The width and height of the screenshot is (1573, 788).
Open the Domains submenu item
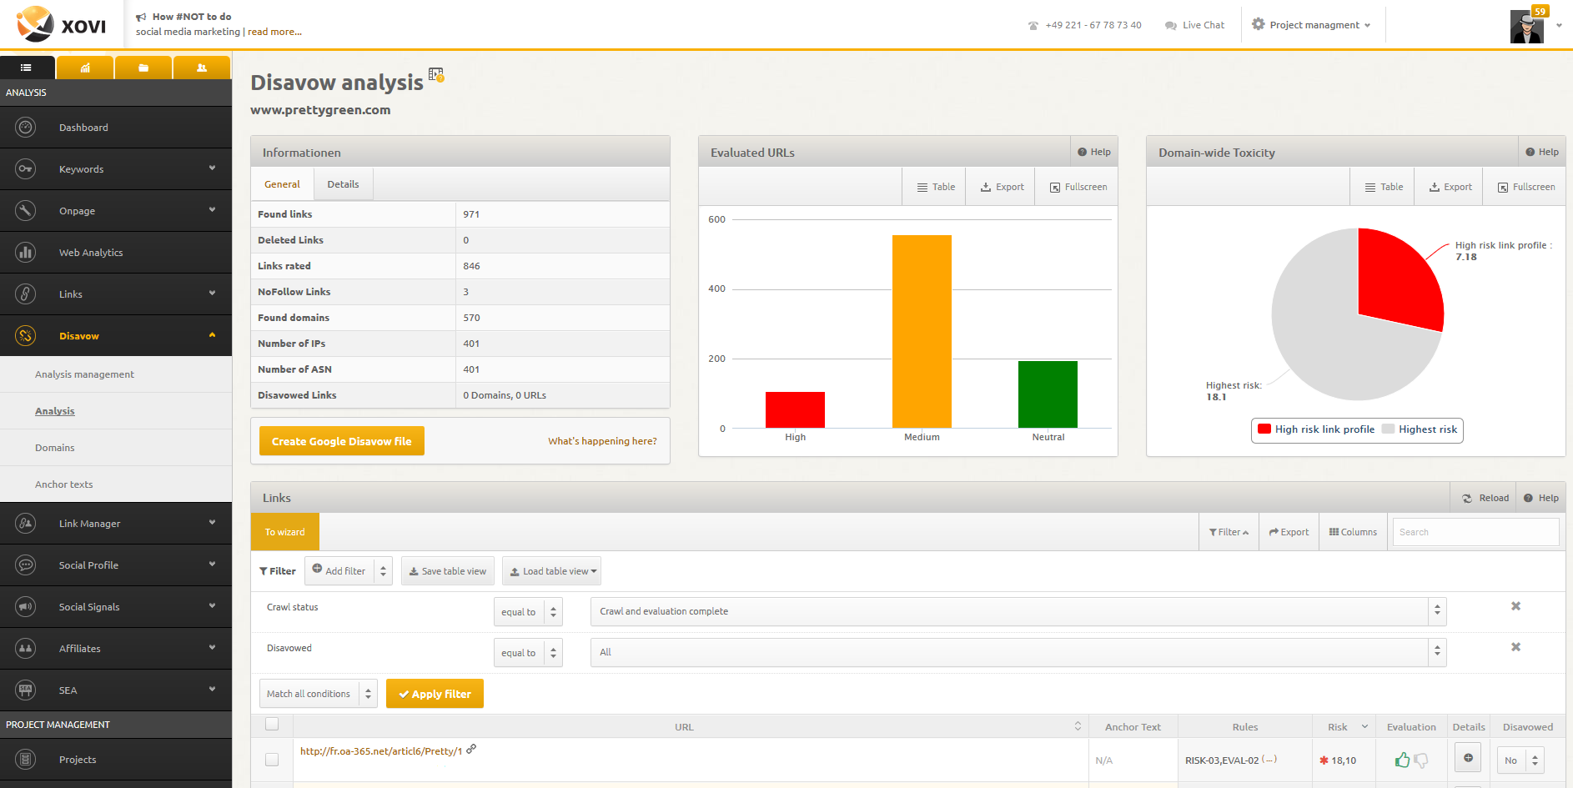pyautogui.click(x=55, y=448)
